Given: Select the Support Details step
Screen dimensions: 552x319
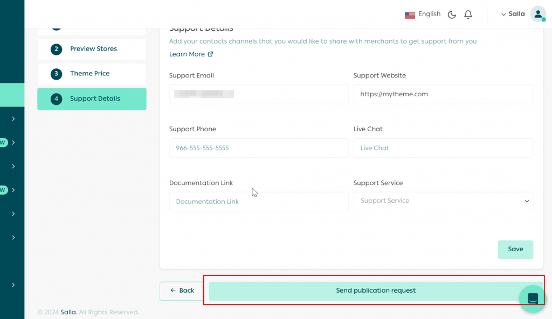Looking at the screenshot, I should (95, 99).
